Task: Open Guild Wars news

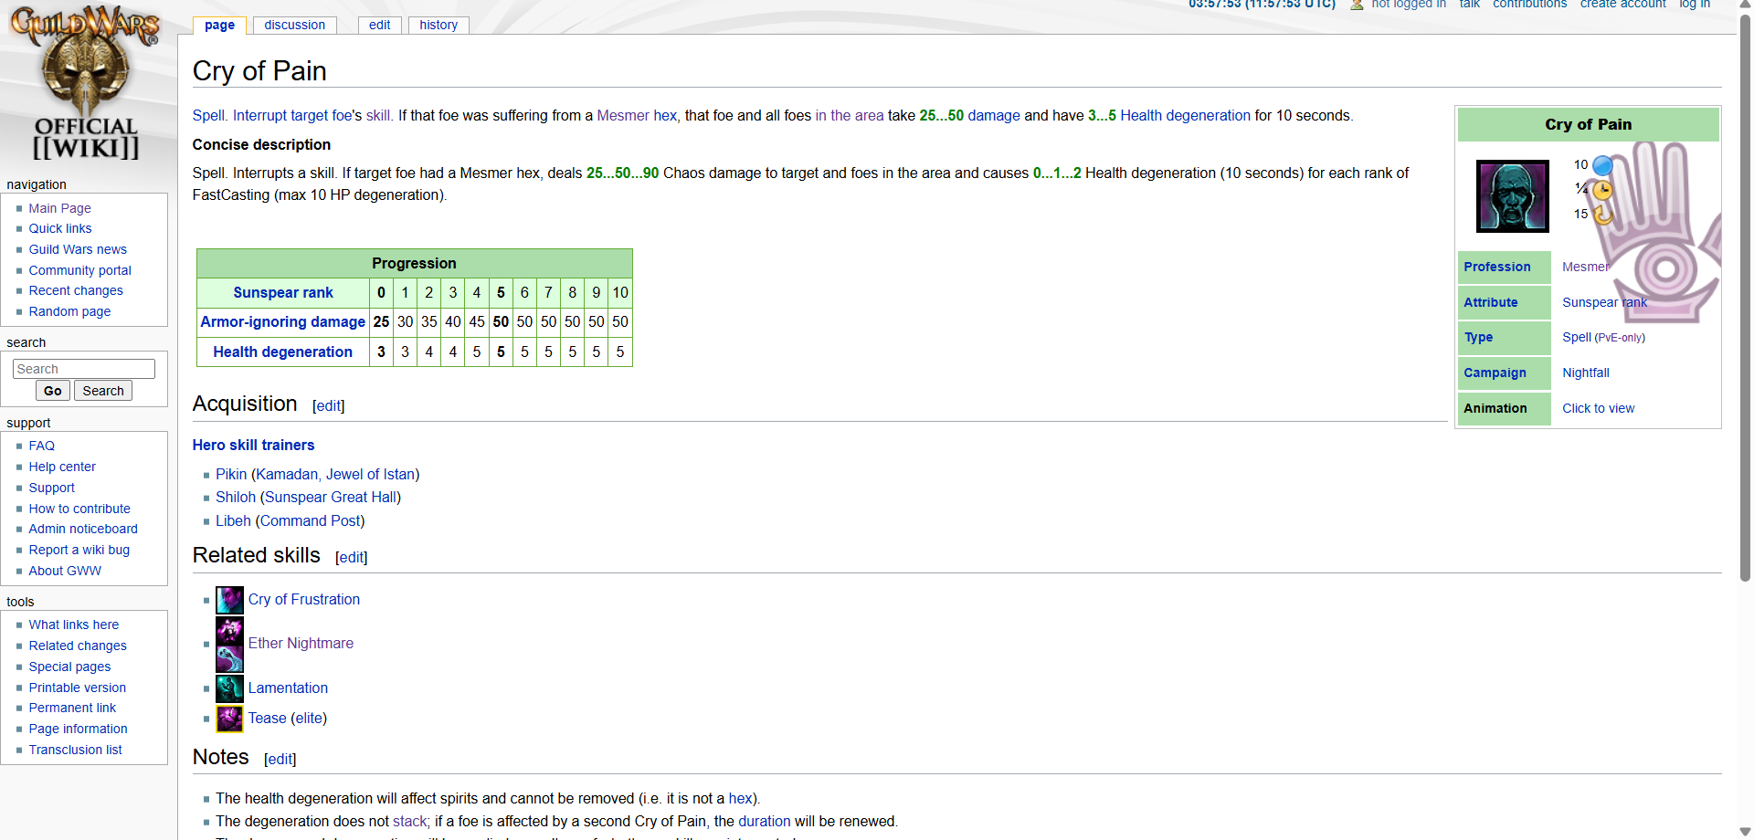Action: point(78,249)
